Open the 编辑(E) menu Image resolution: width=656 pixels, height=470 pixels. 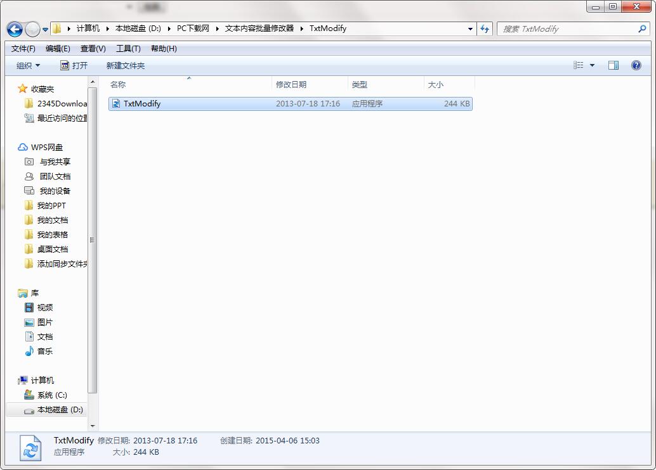point(58,49)
